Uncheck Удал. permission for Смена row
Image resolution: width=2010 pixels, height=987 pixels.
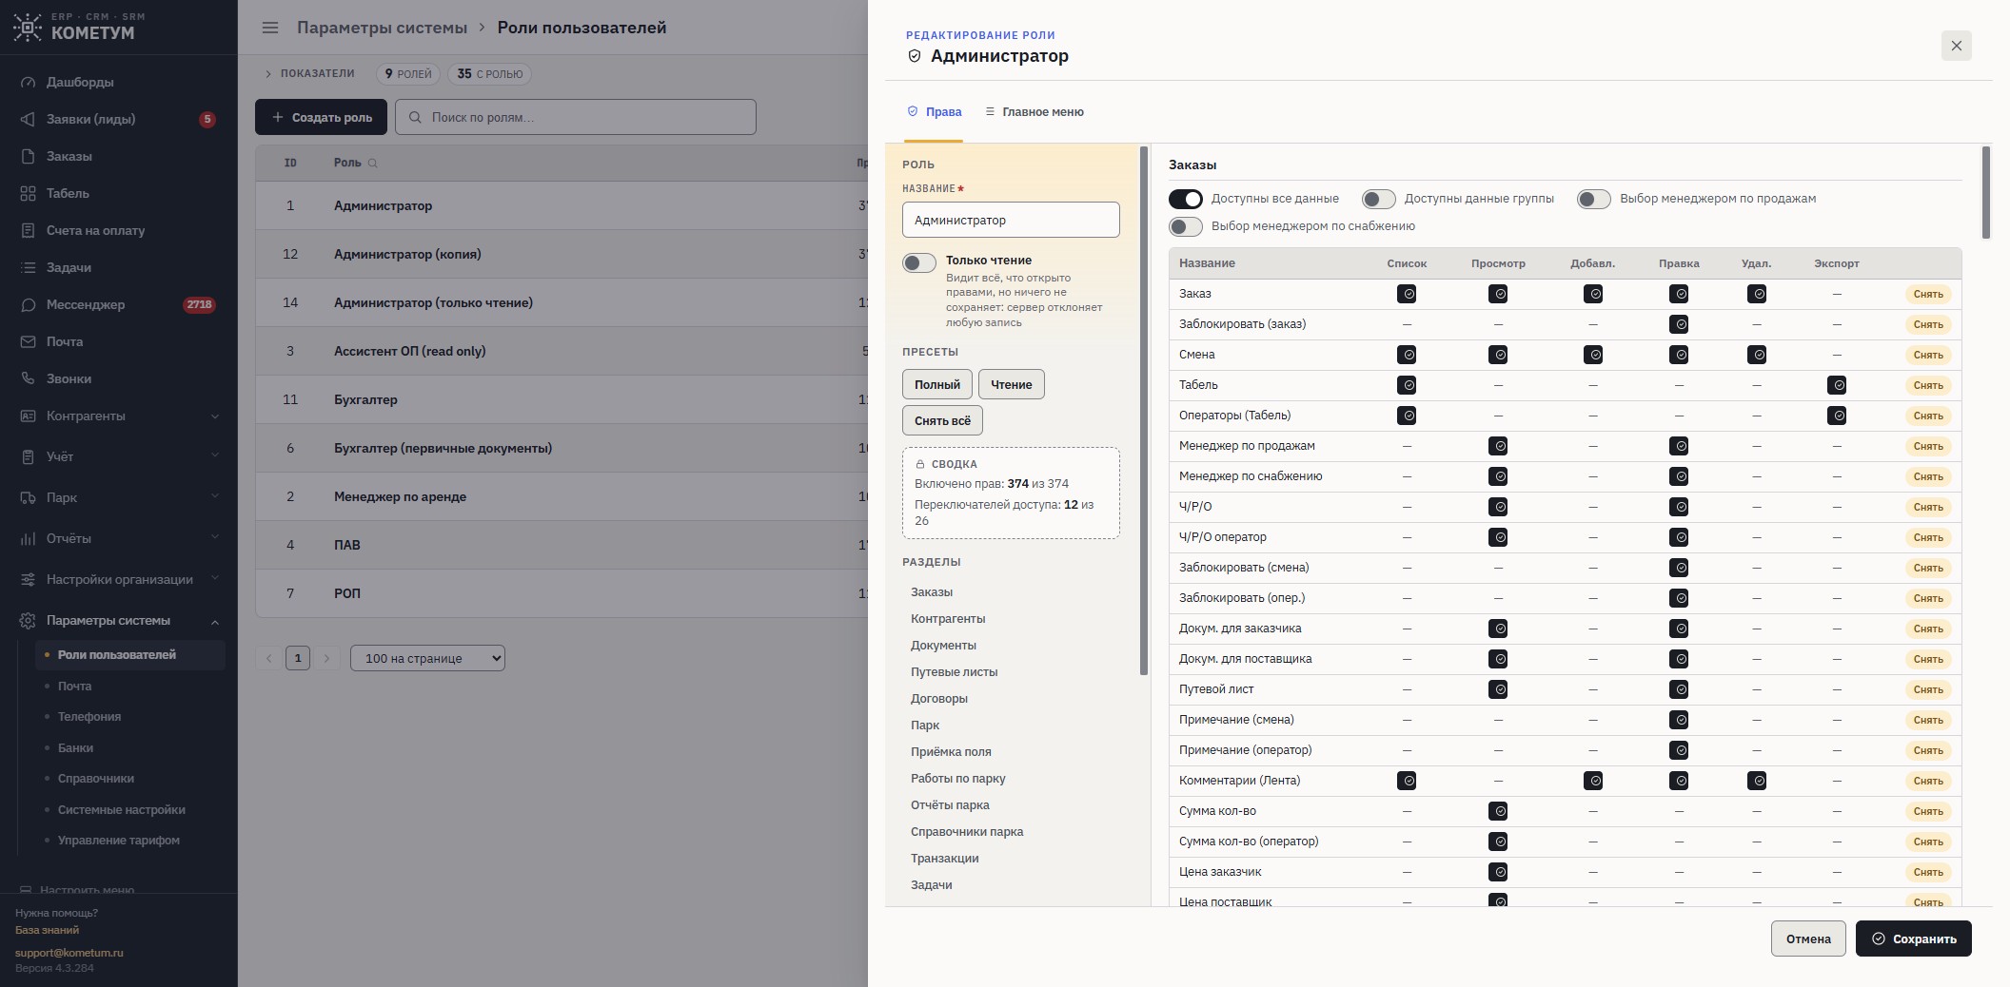(x=1757, y=355)
